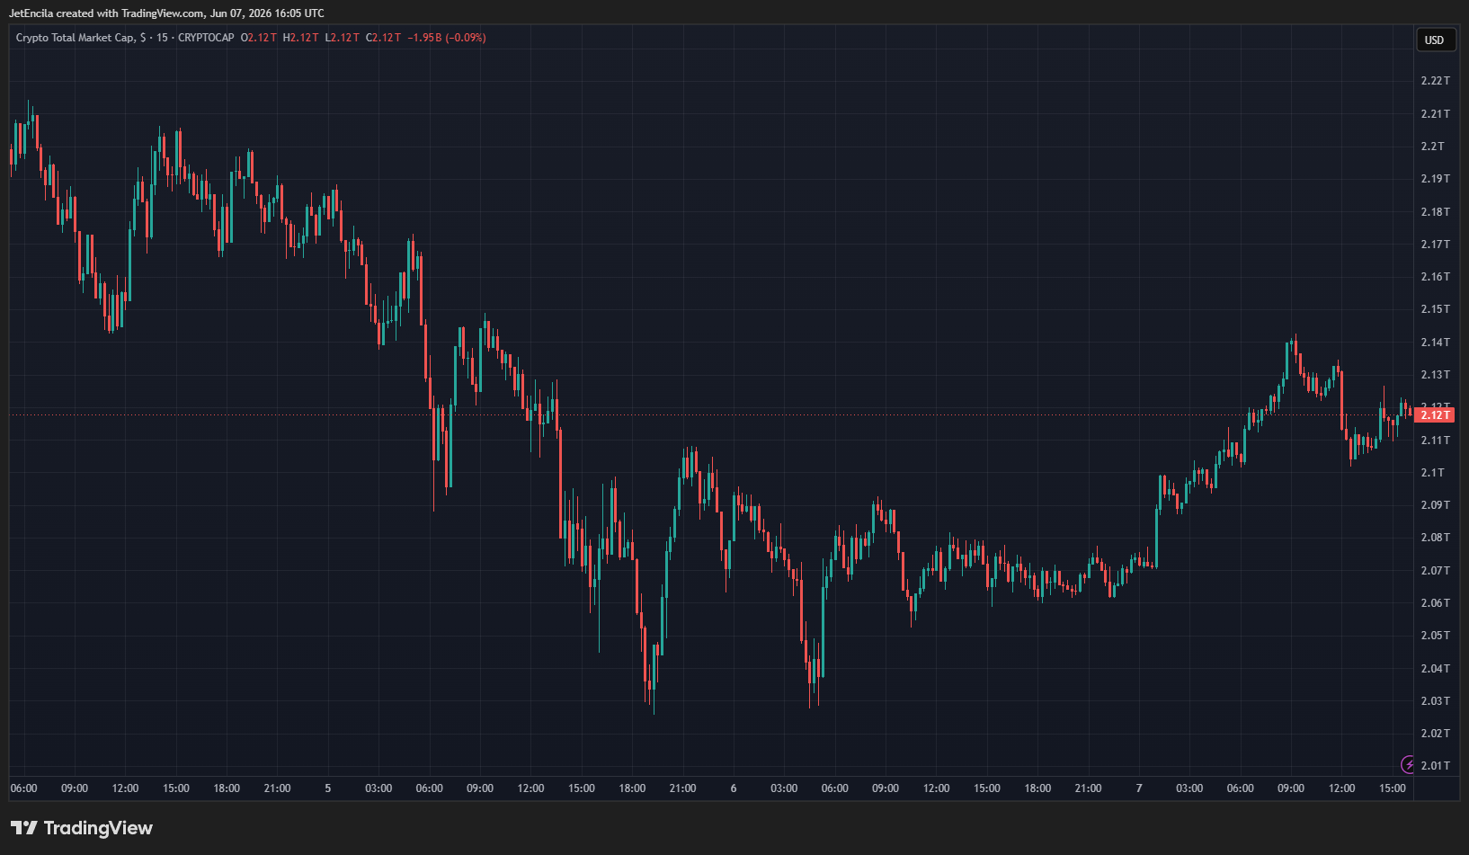
Task: Click the Crypto Total Market Cap title
Action: [76, 38]
